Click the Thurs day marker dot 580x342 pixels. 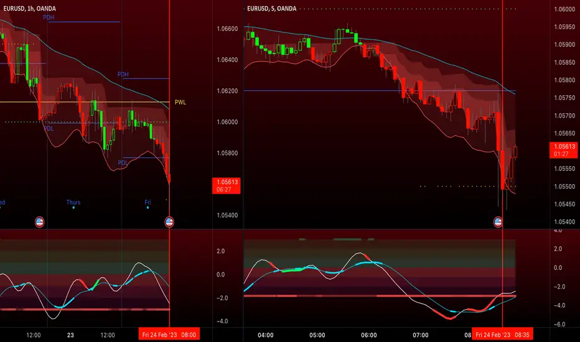pyautogui.click(x=73, y=208)
